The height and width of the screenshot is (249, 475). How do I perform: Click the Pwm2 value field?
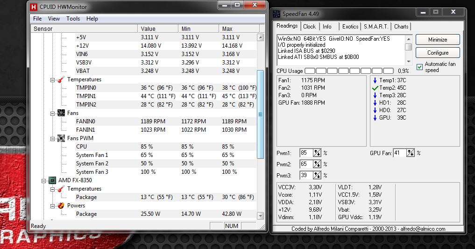tap(306, 164)
